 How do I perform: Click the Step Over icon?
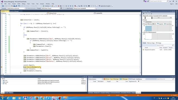[x=70, y=6]
